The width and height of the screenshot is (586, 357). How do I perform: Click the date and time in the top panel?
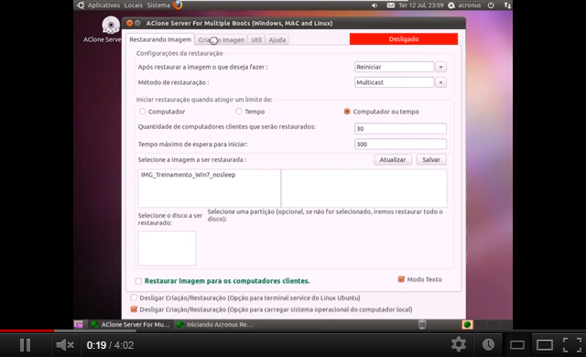(421, 5)
